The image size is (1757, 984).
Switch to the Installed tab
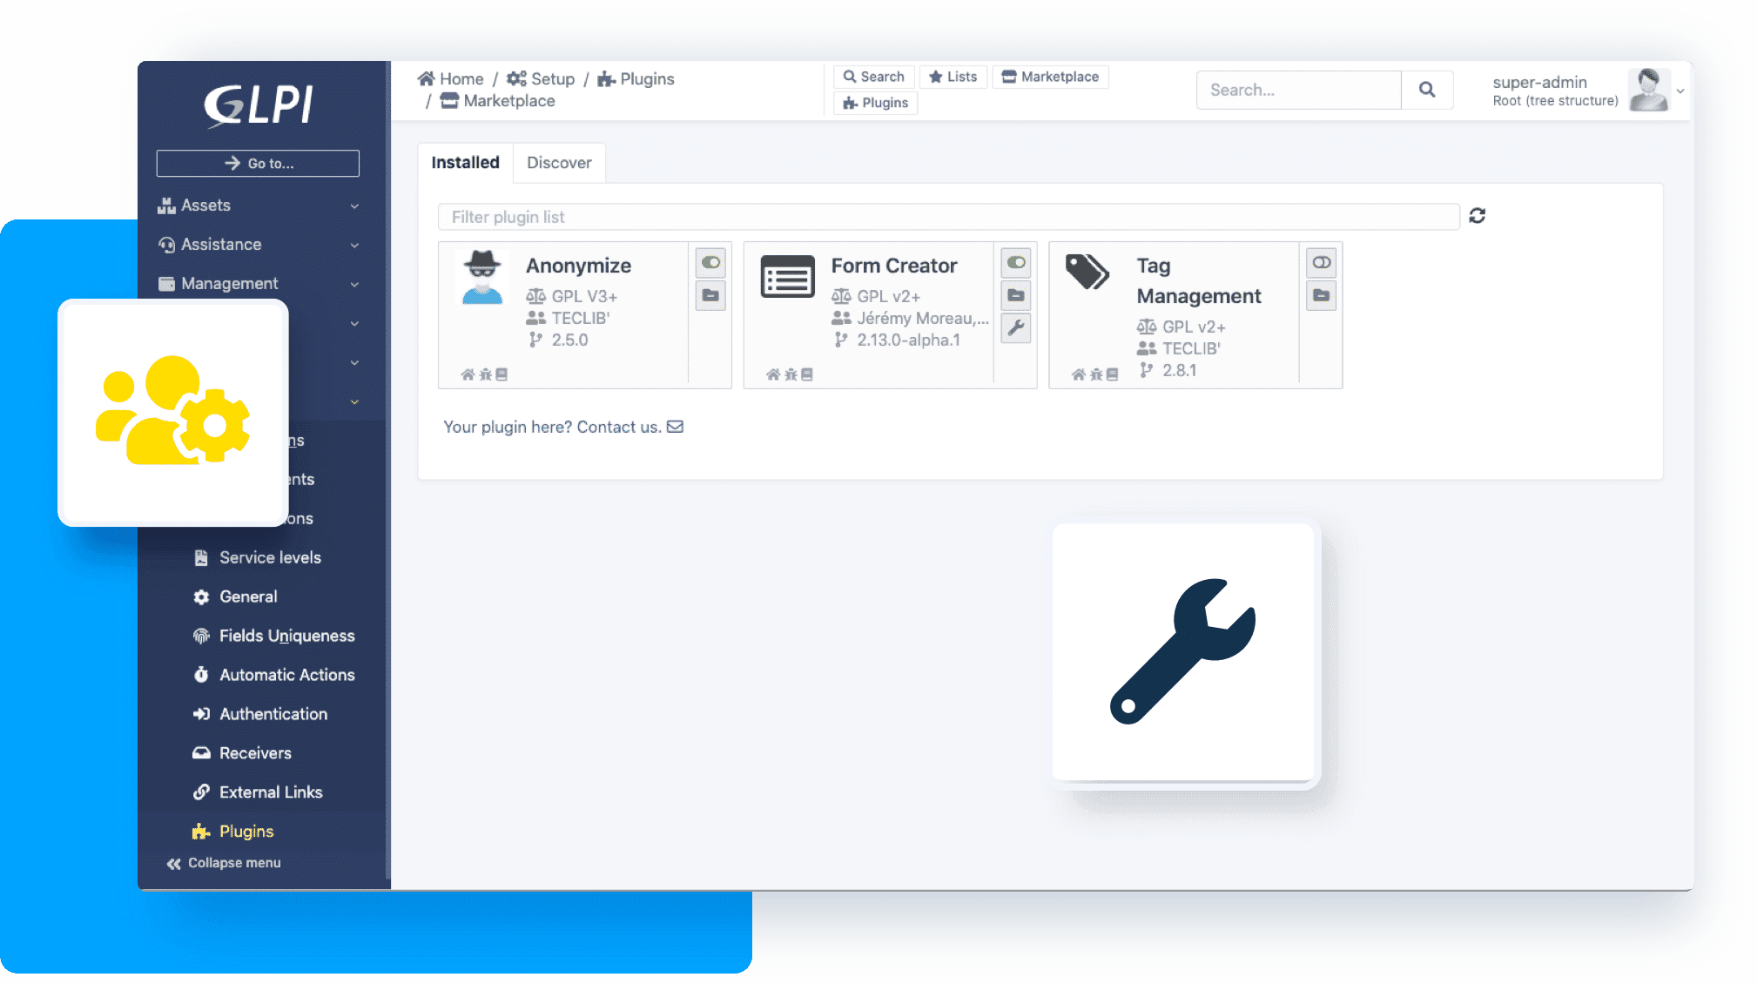pos(465,163)
